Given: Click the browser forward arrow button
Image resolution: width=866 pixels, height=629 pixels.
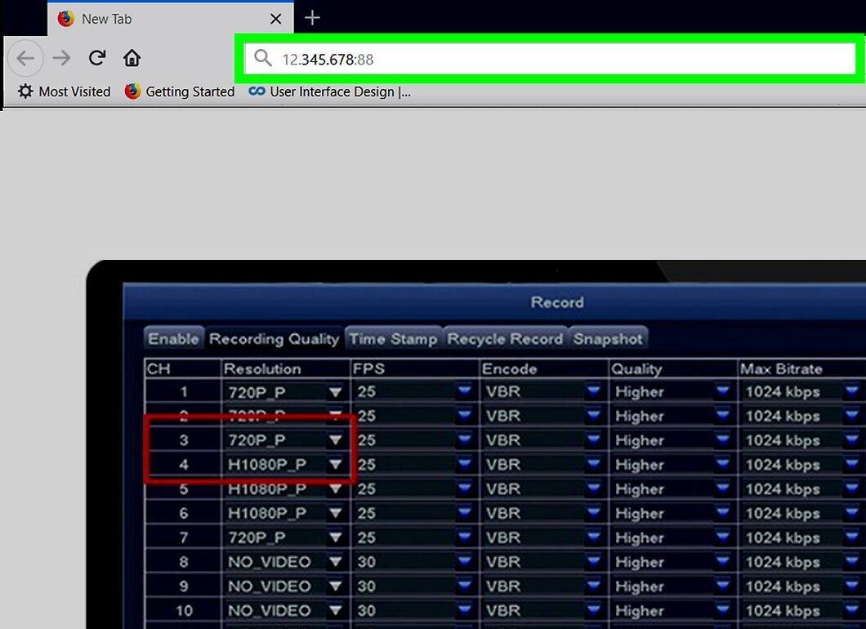Looking at the screenshot, I should tap(61, 58).
